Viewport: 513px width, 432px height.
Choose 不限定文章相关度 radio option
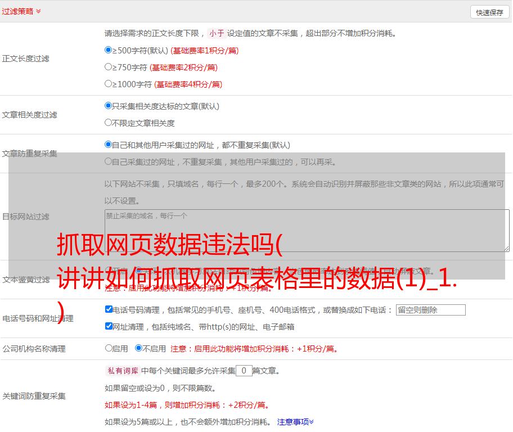coord(109,123)
